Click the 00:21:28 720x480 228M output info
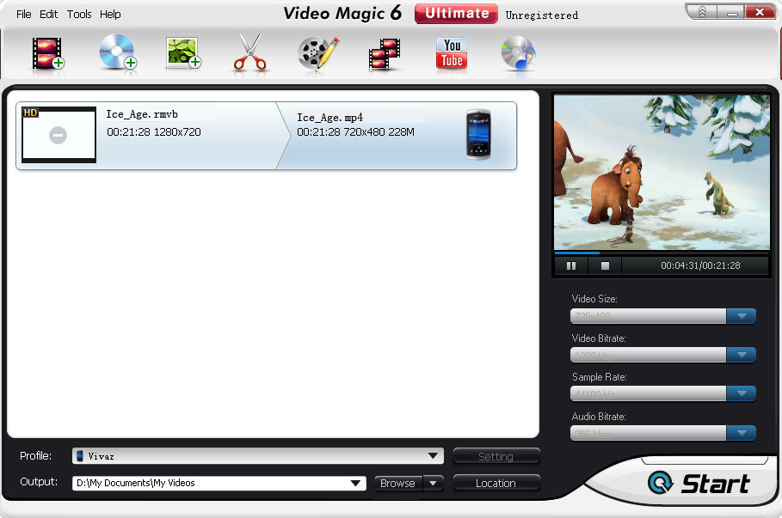The height and width of the screenshot is (518, 782). (x=355, y=132)
